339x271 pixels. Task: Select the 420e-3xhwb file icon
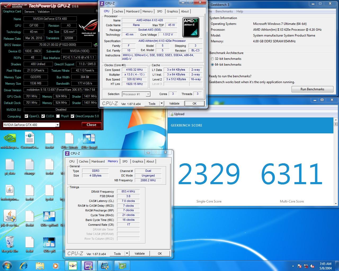69,139
